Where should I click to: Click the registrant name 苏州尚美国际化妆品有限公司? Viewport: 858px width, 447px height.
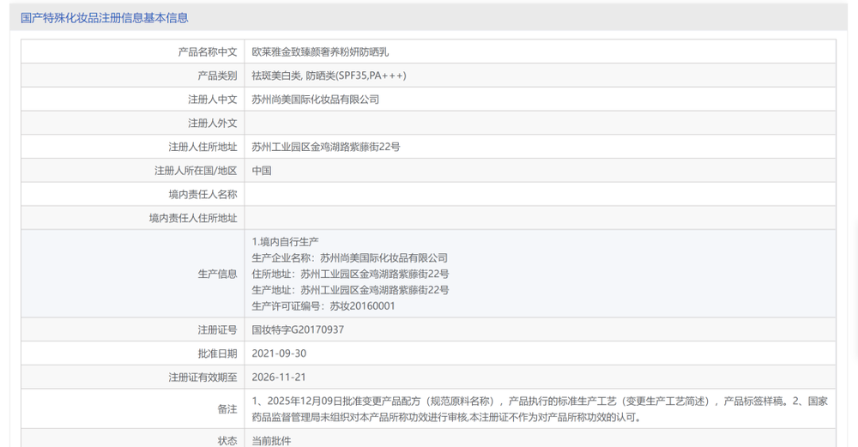point(315,100)
